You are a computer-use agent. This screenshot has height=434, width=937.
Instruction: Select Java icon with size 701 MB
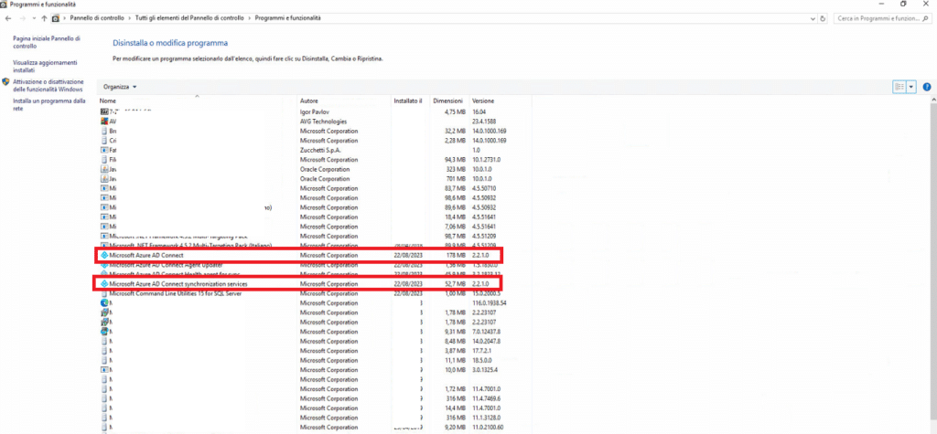pyautogui.click(x=104, y=178)
